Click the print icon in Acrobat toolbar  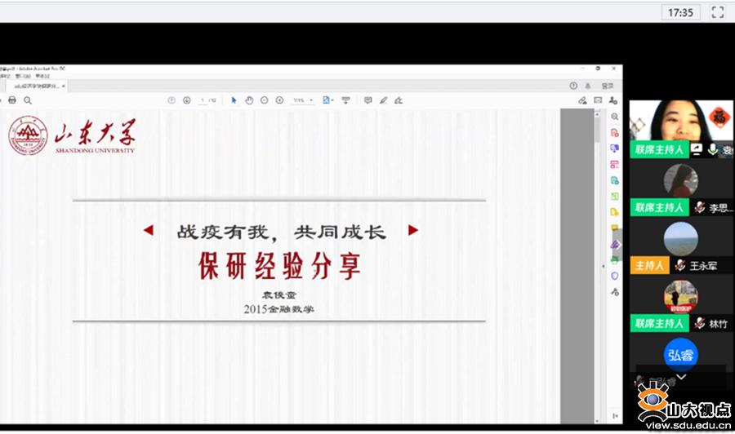coord(12,100)
